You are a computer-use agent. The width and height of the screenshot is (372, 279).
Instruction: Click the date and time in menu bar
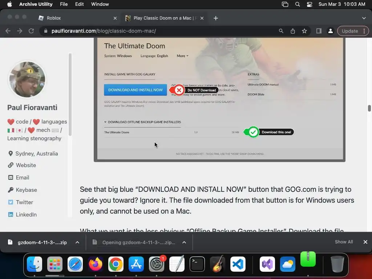pos(341,4)
